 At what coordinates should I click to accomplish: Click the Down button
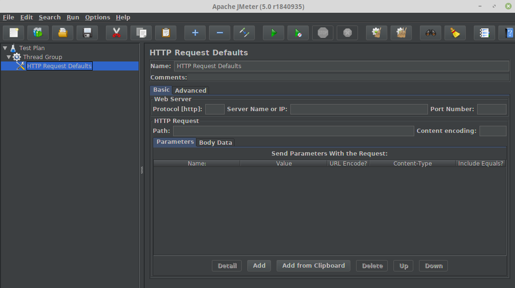pyautogui.click(x=434, y=266)
